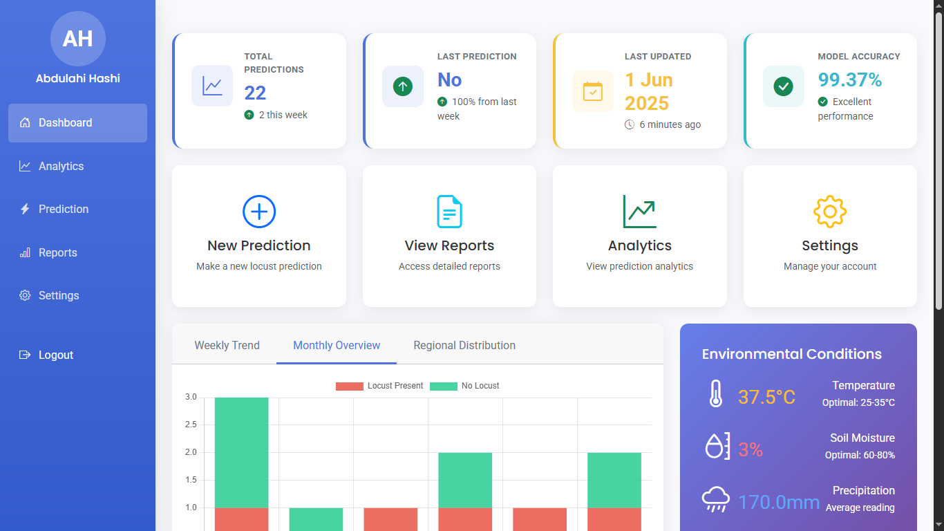The image size is (944, 531).
Task: Click the 170.0mm precipitation reading
Action: [x=779, y=502]
